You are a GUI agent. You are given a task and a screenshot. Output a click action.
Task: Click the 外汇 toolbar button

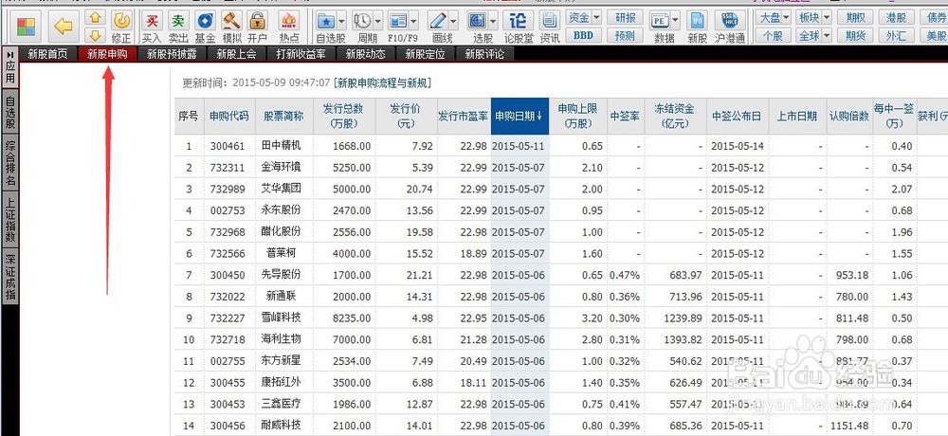(x=896, y=36)
